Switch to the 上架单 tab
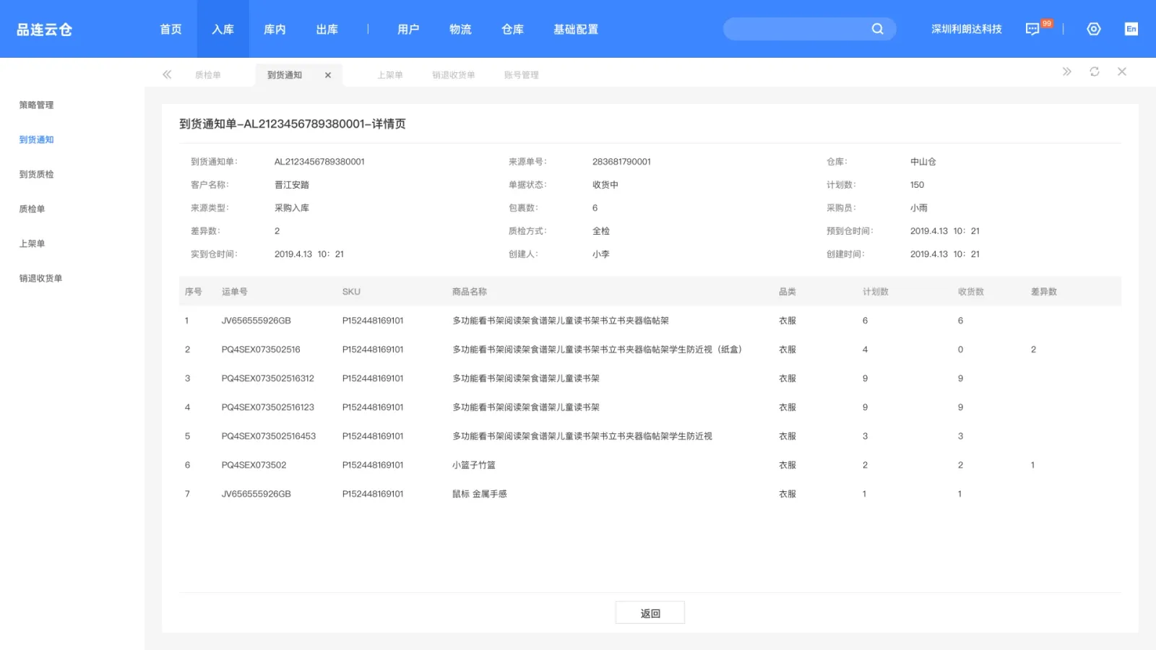Viewport: 1156px width, 650px height. [390, 75]
